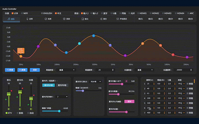Click red upper-limit marker on 效果 fader
Screen dimensions: 199x124
[x=34, y=95]
